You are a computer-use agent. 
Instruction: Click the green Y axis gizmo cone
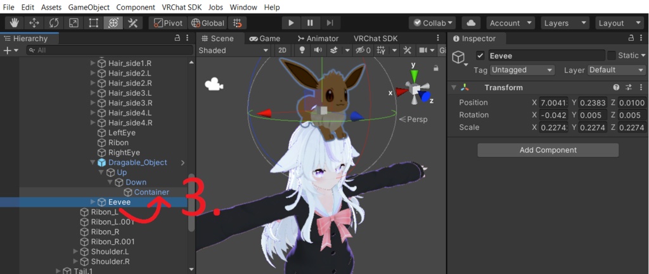coord(414,75)
